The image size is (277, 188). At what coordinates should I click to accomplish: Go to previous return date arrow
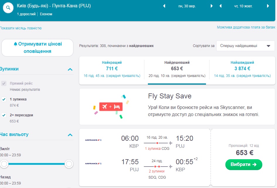click(x=220, y=6)
